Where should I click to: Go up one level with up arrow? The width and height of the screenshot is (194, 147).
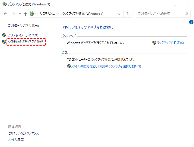click(25, 14)
